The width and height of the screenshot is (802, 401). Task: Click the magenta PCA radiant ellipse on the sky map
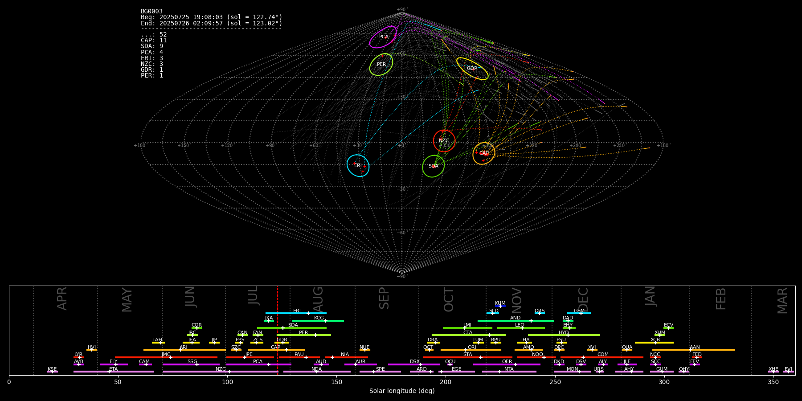point(383,37)
